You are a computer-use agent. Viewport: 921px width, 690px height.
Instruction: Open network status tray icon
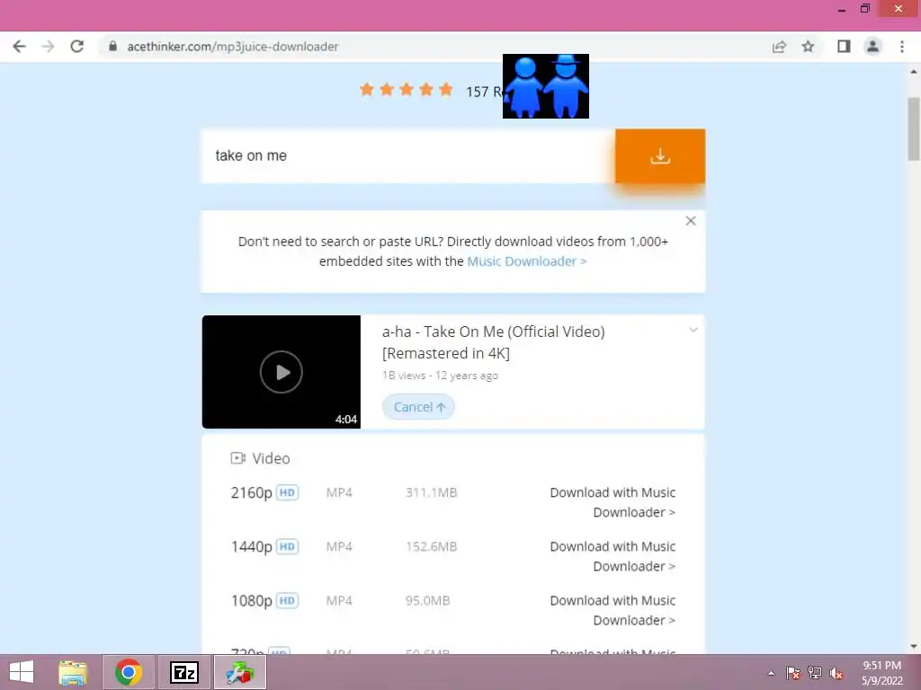tap(815, 673)
